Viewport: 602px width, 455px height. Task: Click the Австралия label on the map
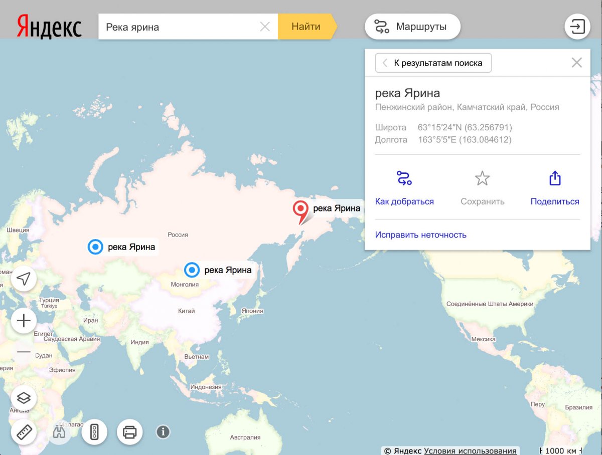pyautogui.click(x=245, y=437)
